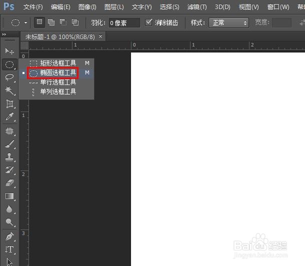Click the Intersect with Selection icon
Image resolution: width=305 pixels, height=266 pixels.
click(x=75, y=22)
